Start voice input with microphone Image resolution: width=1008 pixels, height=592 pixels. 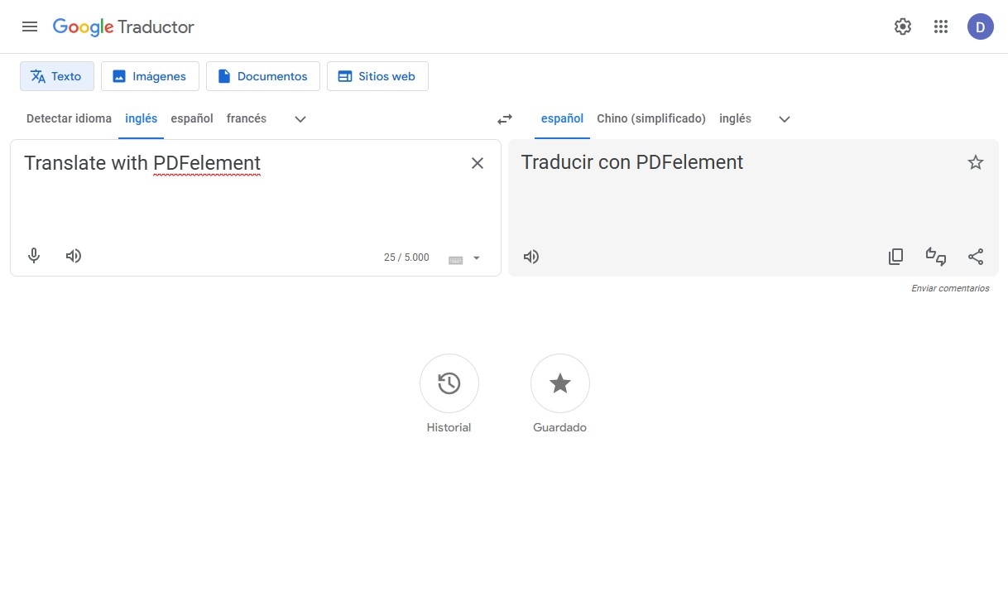(x=34, y=256)
